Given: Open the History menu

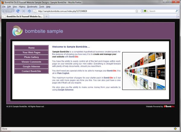Looking at the screenshot, I should (22, 7).
